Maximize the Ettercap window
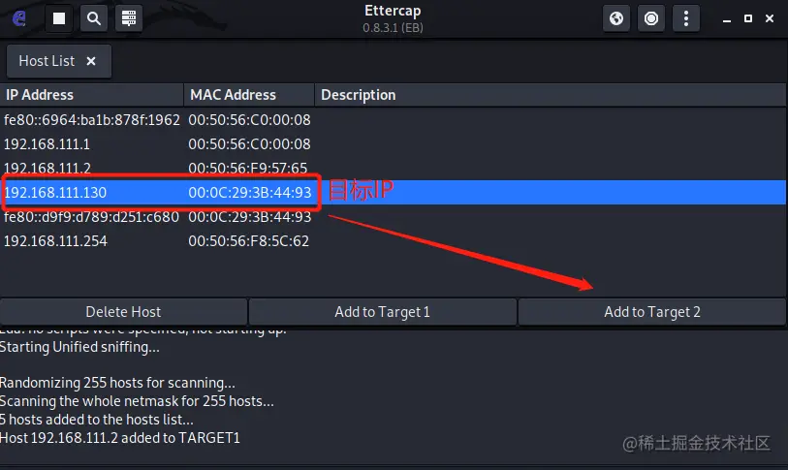This screenshot has height=470, width=788. coord(748,18)
